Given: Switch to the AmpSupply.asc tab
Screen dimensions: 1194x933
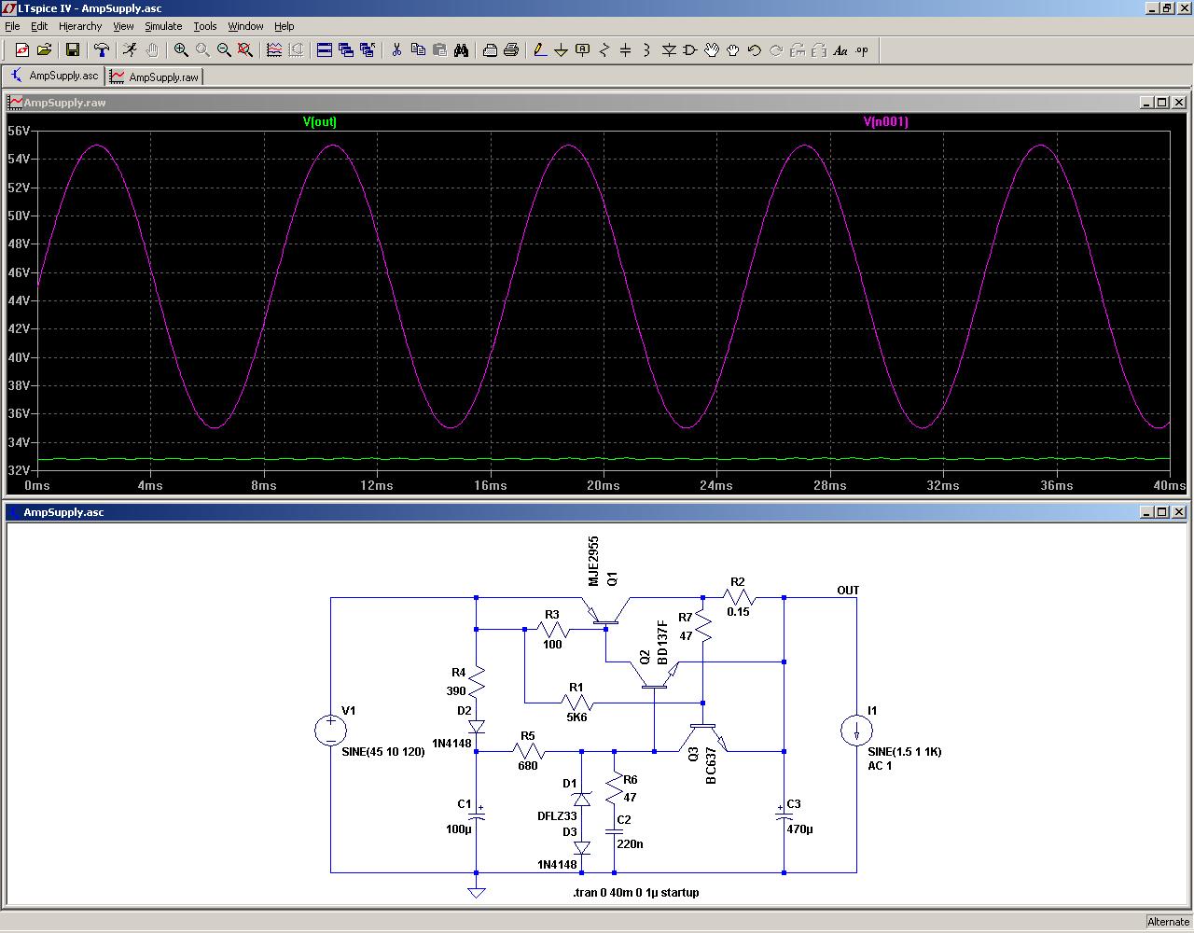Looking at the screenshot, I should point(54,76).
